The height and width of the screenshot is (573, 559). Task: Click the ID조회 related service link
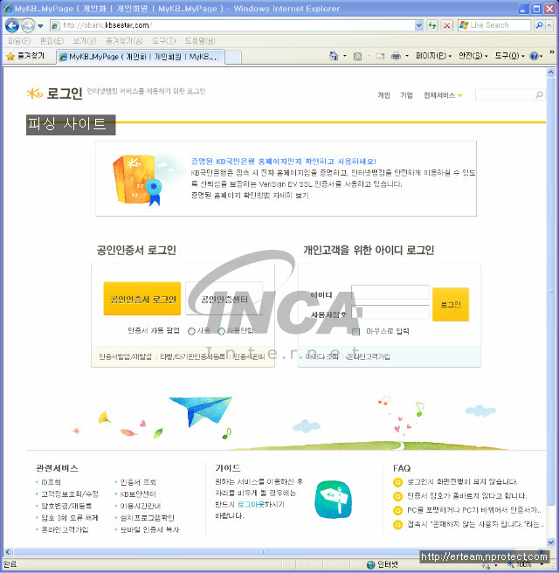pyautogui.click(x=51, y=482)
